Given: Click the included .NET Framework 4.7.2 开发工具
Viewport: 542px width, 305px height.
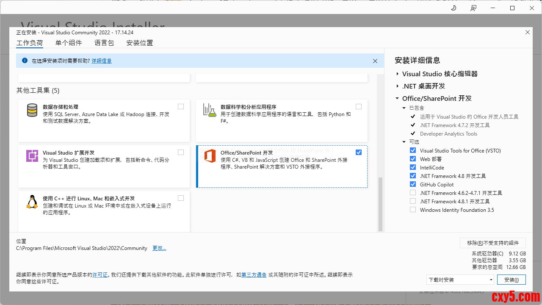Looking at the screenshot, I should click(455, 125).
